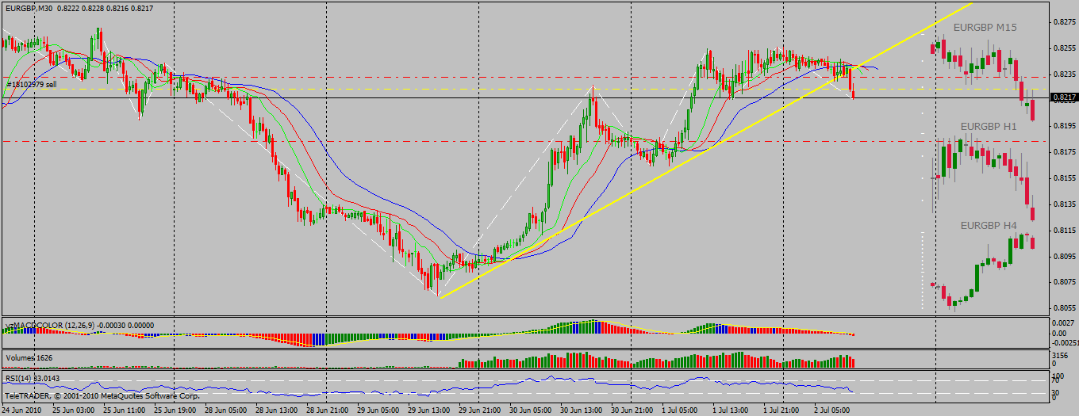Click the EURGBP H4 mini chart label

point(989,226)
